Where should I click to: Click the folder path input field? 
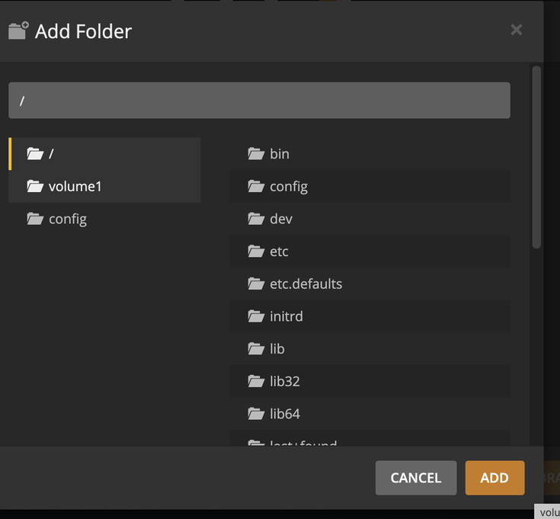pos(259,101)
